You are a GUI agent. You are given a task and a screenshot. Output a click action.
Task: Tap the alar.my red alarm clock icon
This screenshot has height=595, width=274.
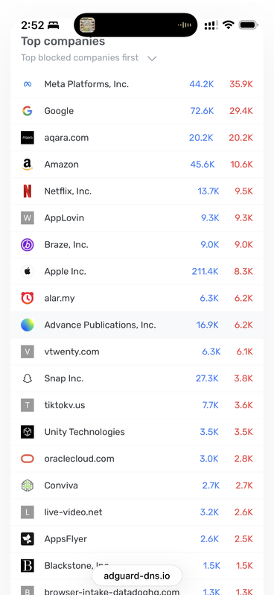pos(28,298)
